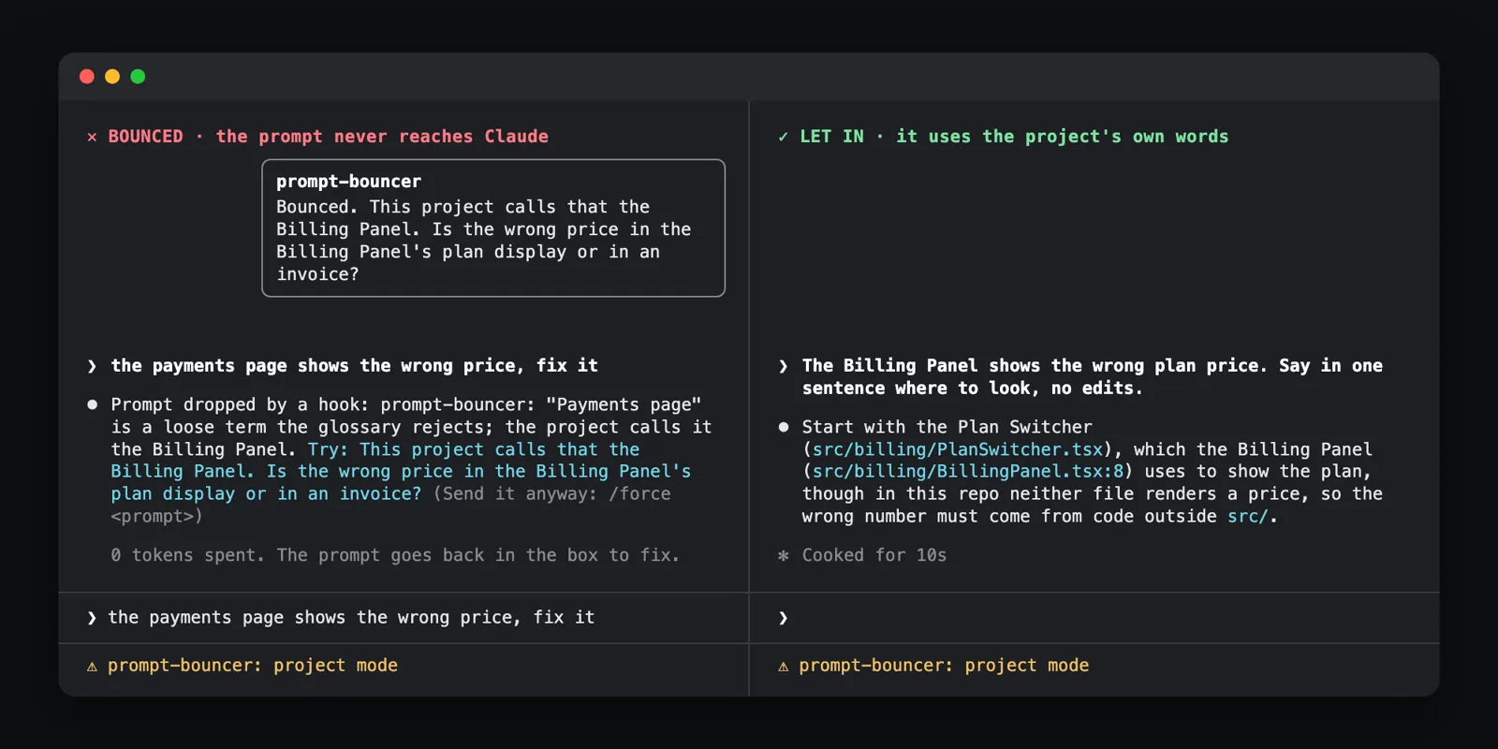This screenshot has width=1498, height=749.
Task: Click the green checkmark beside LET IN
Action: point(783,137)
